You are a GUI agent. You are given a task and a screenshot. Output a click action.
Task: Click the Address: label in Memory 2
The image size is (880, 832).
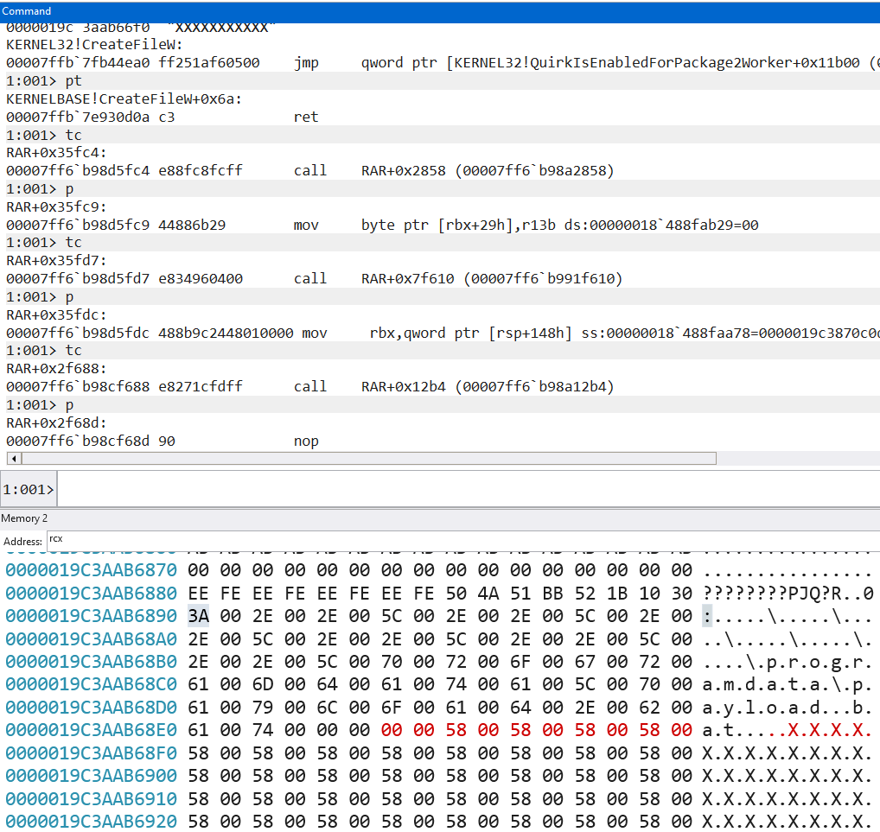[22, 542]
